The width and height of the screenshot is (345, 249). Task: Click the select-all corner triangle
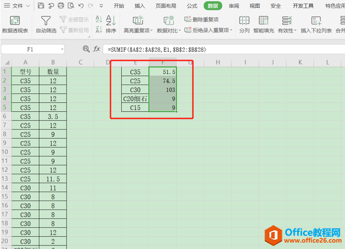point(6,62)
